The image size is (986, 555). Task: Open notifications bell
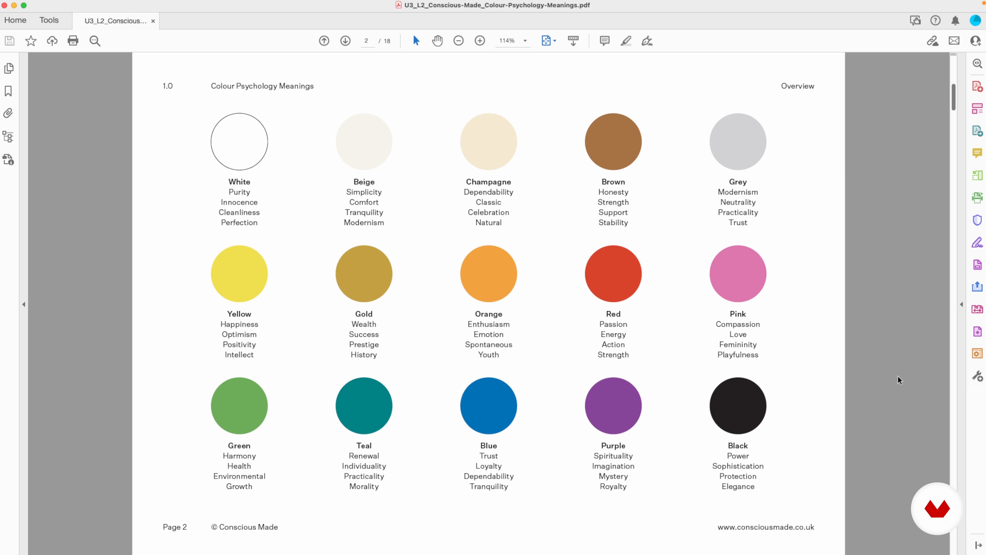coord(955,20)
